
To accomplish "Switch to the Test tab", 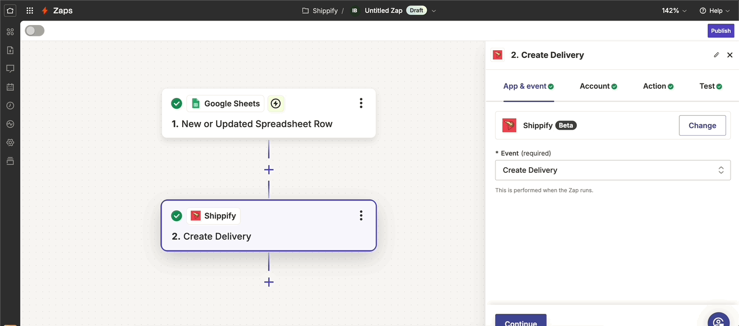I will 710,86.
